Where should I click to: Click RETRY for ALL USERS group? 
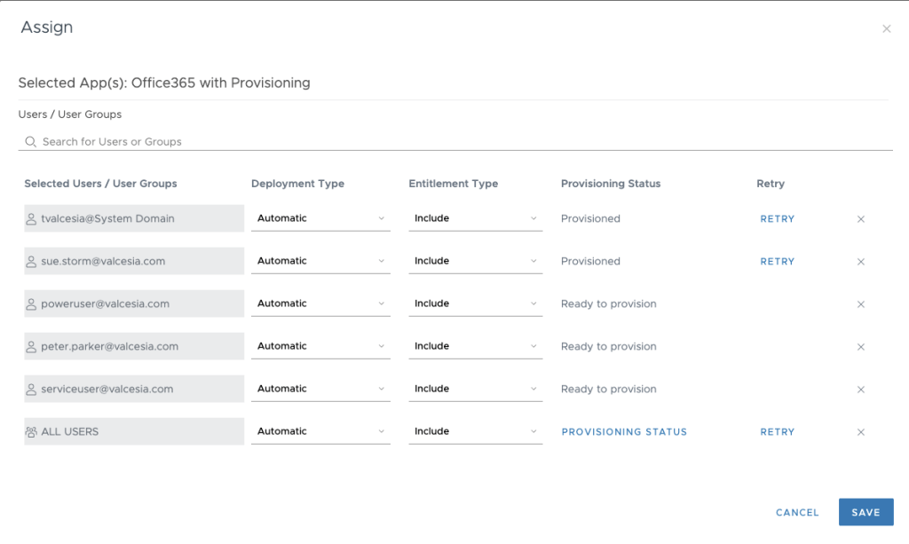(777, 432)
